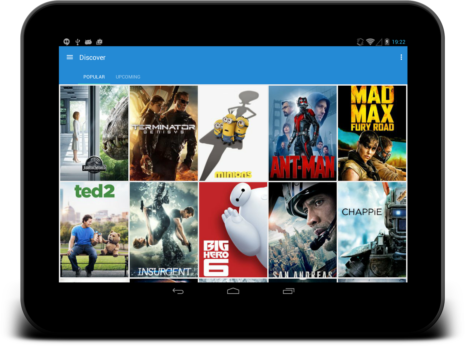Open the Insurgent movie poster
Viewport: 465px width, 346px height.
pyautogui.click(x=164, y=230)
